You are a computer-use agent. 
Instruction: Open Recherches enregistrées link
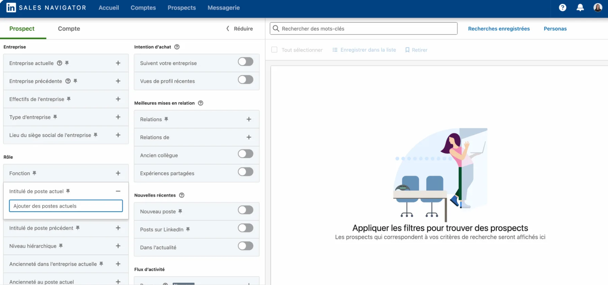point(499,28)
